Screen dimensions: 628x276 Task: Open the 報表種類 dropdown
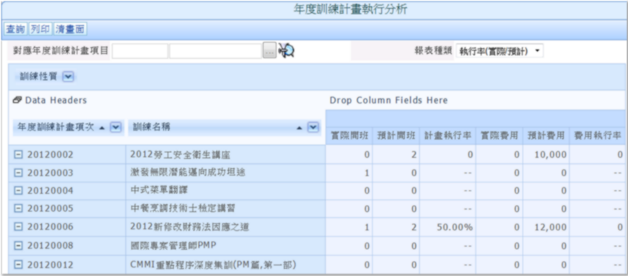[499, 51]
